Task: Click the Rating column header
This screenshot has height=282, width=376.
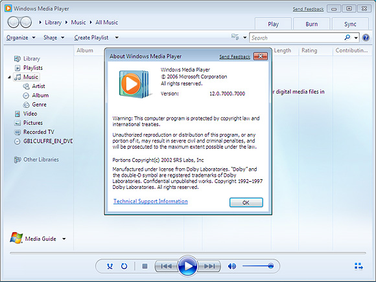Action: point(309,50)
